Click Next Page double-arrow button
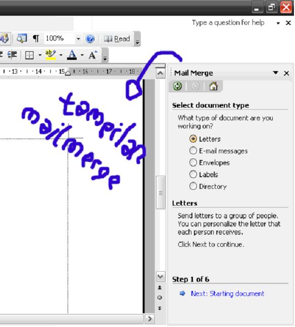 160,308
